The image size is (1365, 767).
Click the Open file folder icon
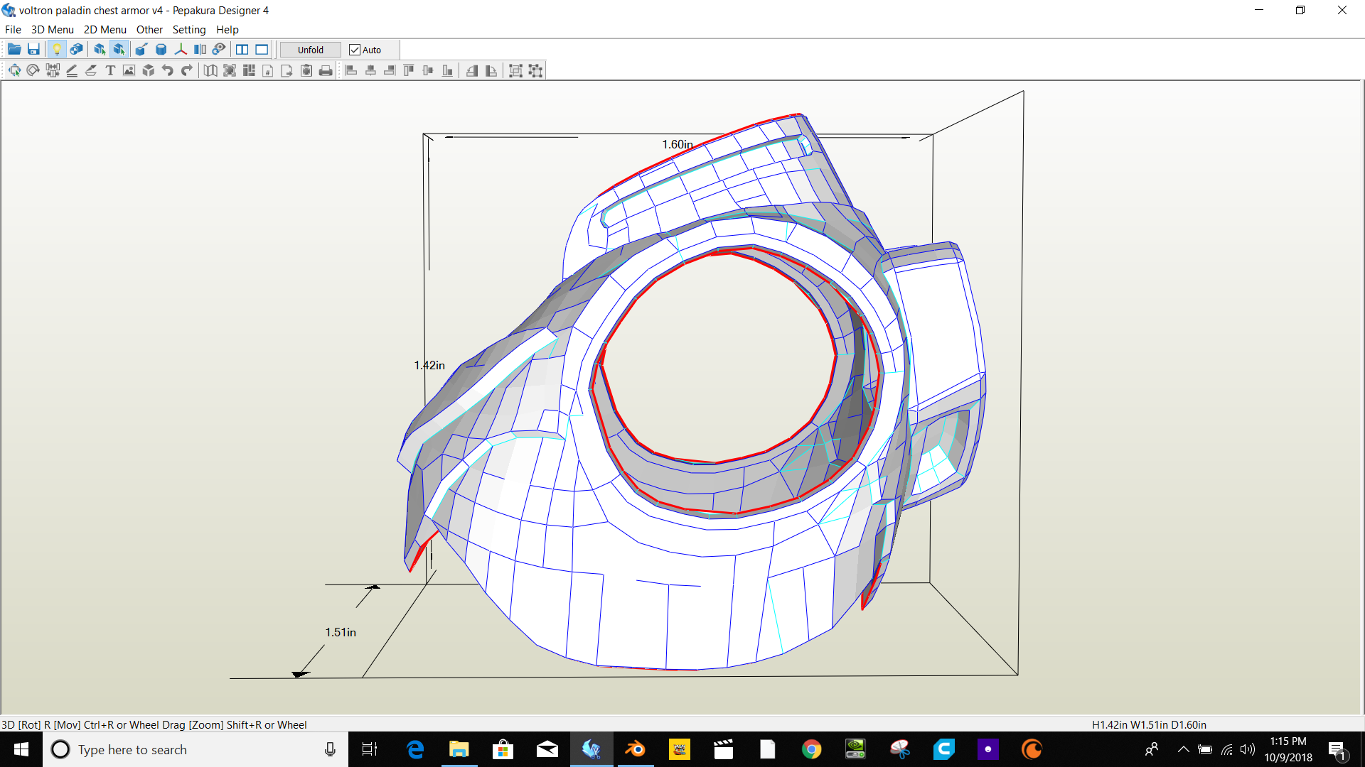[x=14, y=50]
